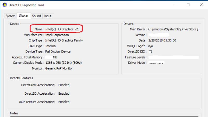Click driver date 2/28/2018 05:30:00

(x=162, y=40)
